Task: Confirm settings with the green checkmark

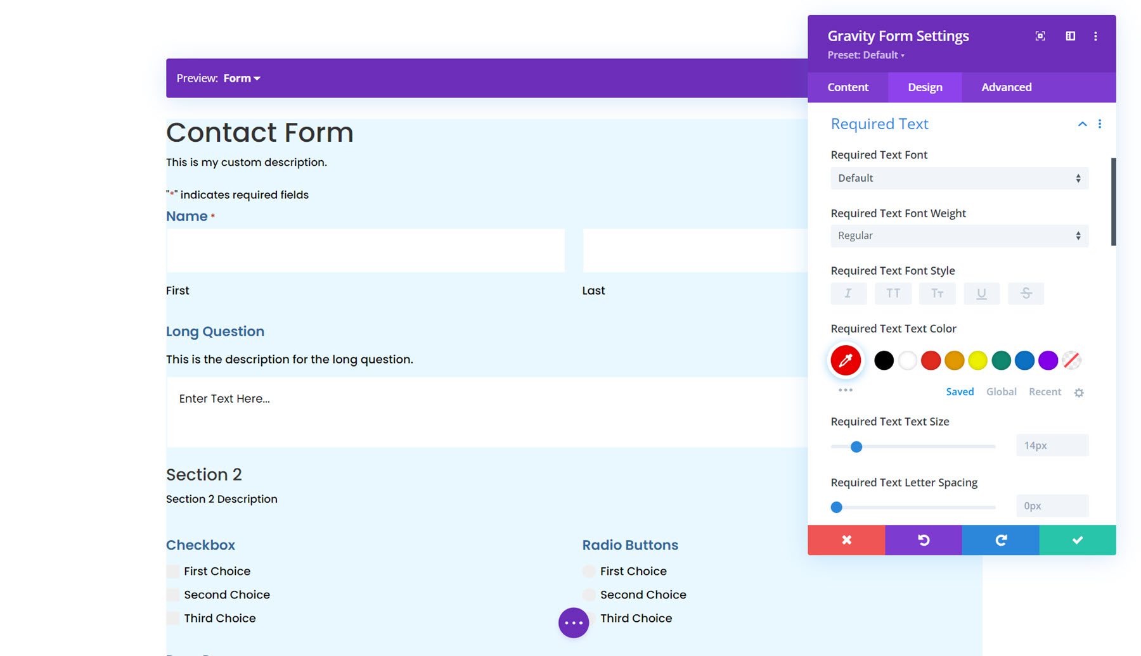Action: (1077, 540)
